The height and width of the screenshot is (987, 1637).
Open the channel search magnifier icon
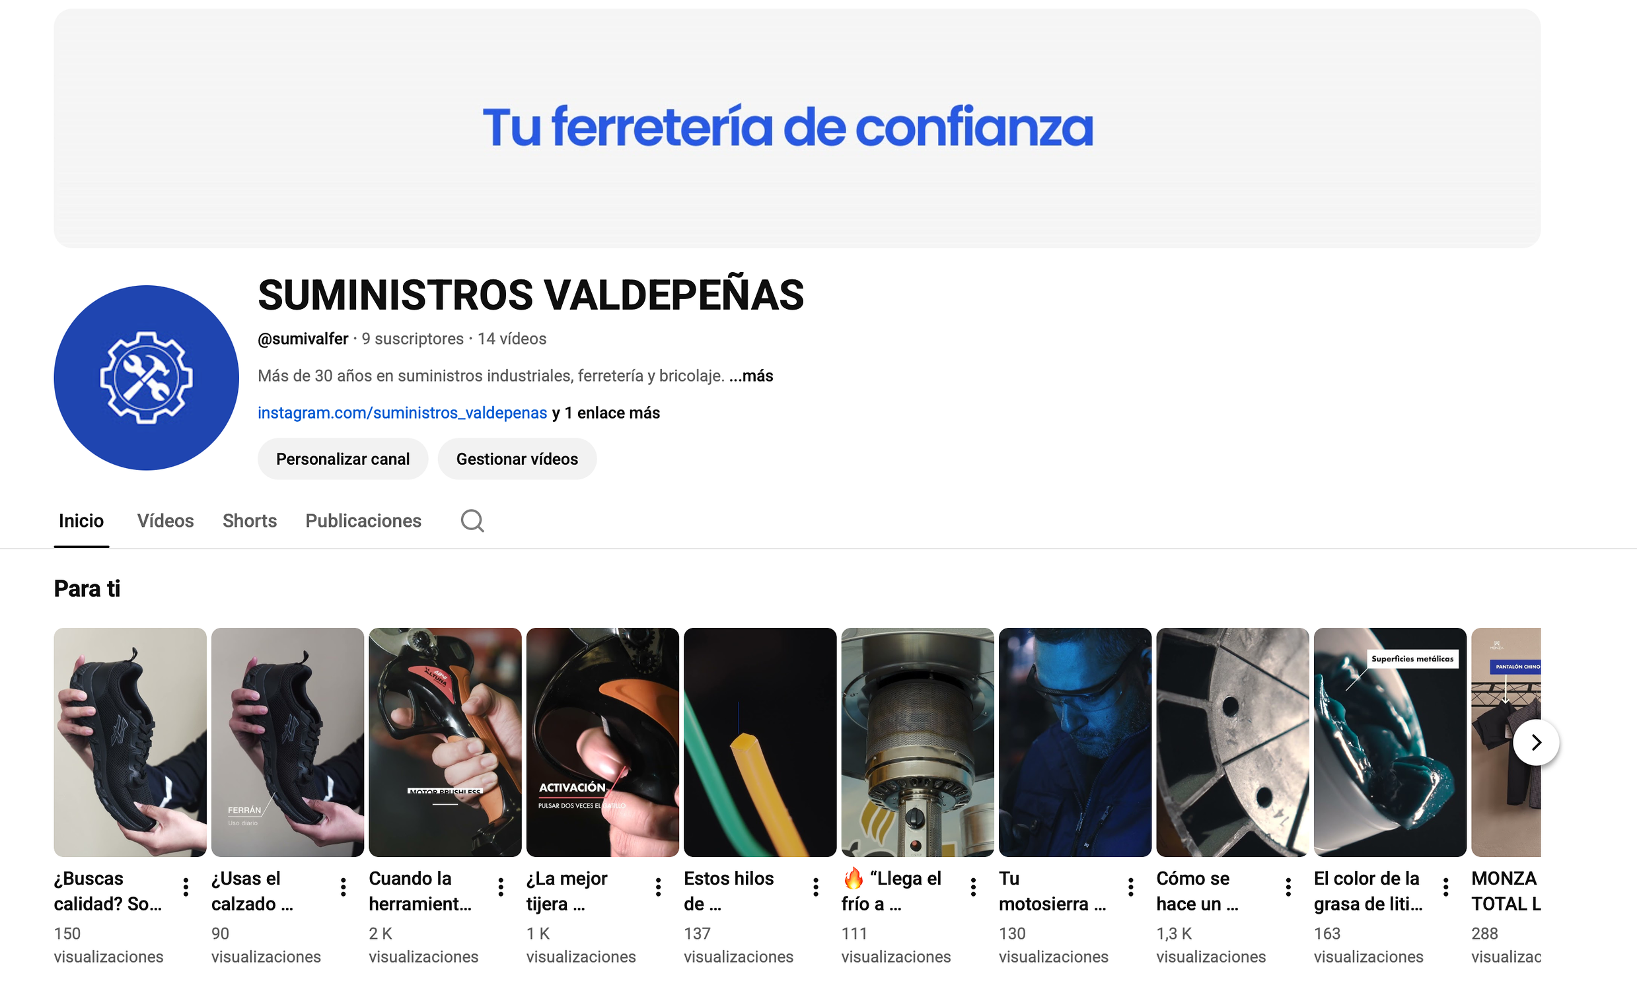pyautogui.click(x=472, y=521)
